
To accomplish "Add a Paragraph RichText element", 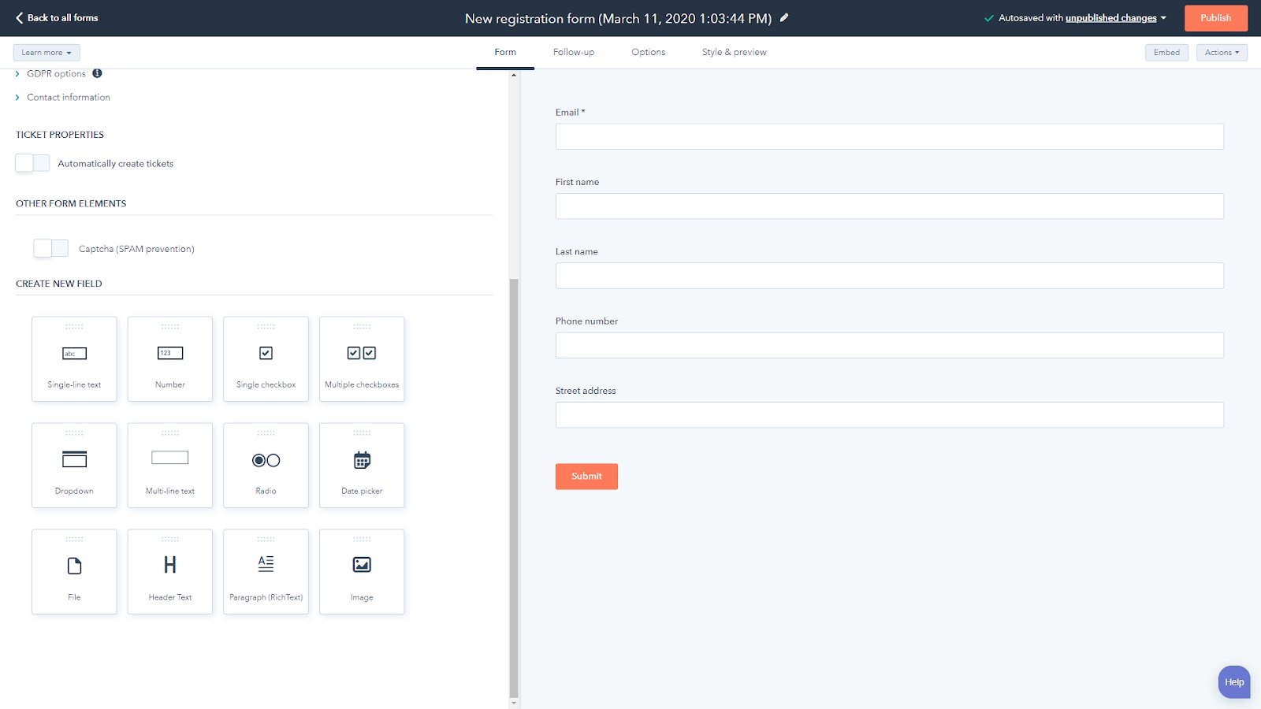I will tap(266, 571).
